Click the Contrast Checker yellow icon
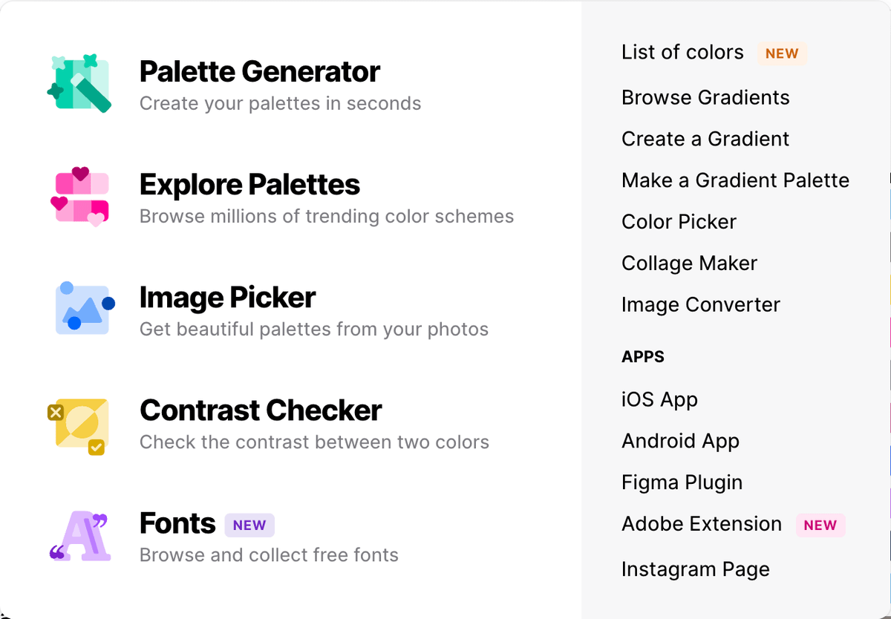 78,423
